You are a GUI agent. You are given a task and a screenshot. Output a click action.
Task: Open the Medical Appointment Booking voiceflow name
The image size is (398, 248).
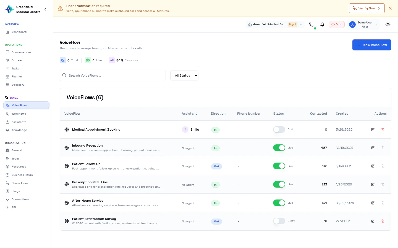(96, 130)
